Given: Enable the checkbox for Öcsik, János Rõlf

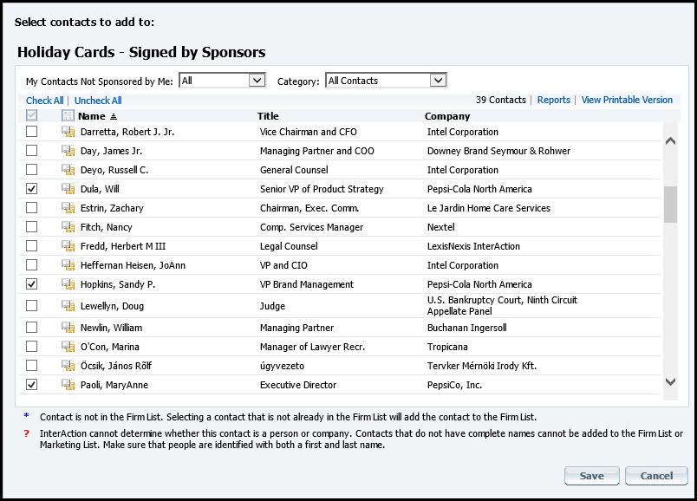Looking at the screenshot, I should coord(31,366).
